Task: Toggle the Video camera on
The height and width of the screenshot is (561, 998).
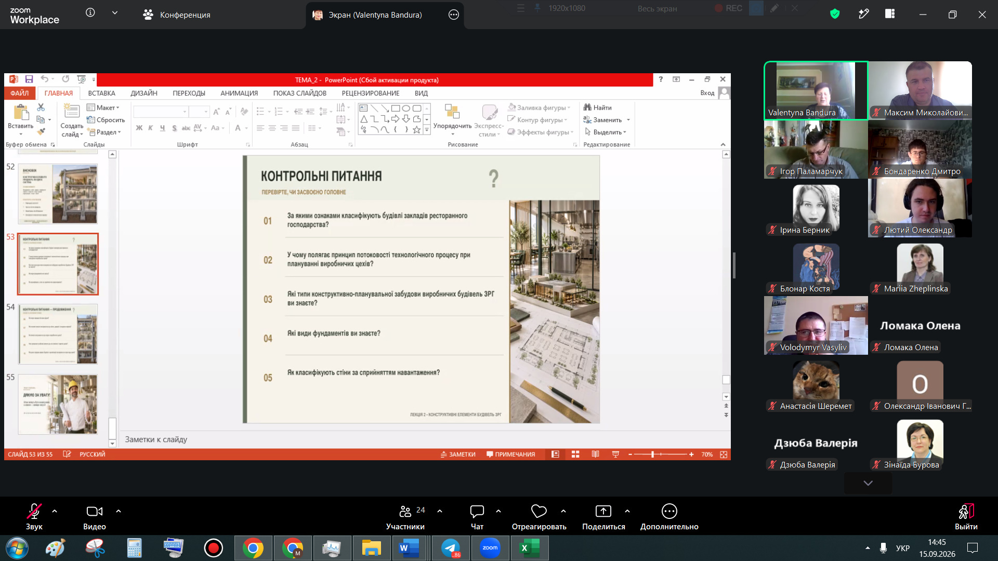Action: (95, 517)
